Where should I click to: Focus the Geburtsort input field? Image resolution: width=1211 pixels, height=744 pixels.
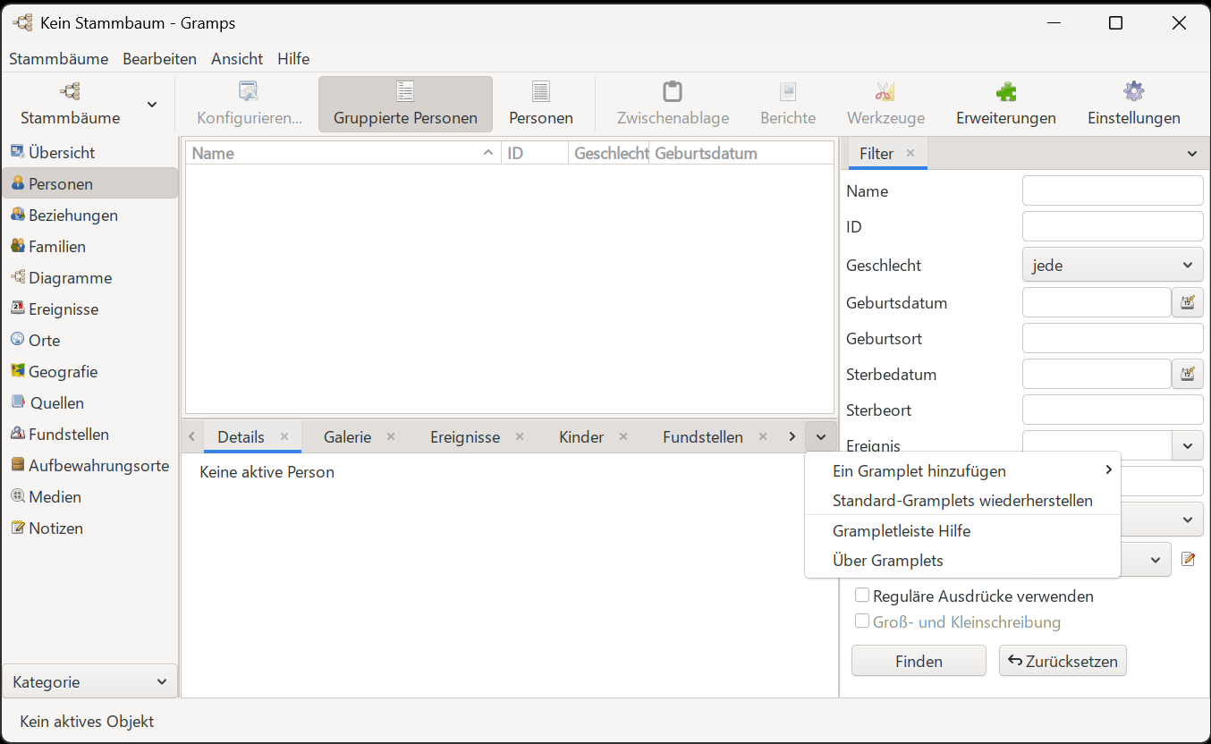[1113, 338]
